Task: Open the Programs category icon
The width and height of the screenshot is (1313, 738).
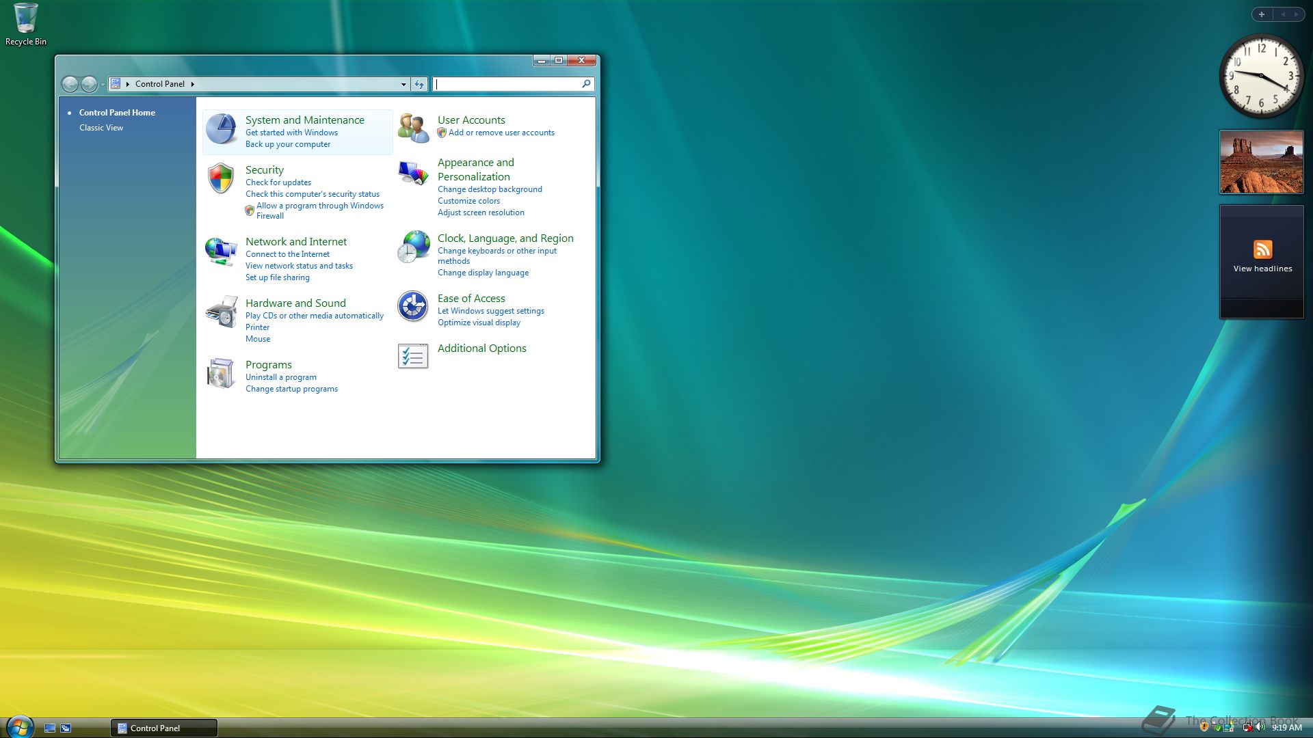Action: [221, 373]
